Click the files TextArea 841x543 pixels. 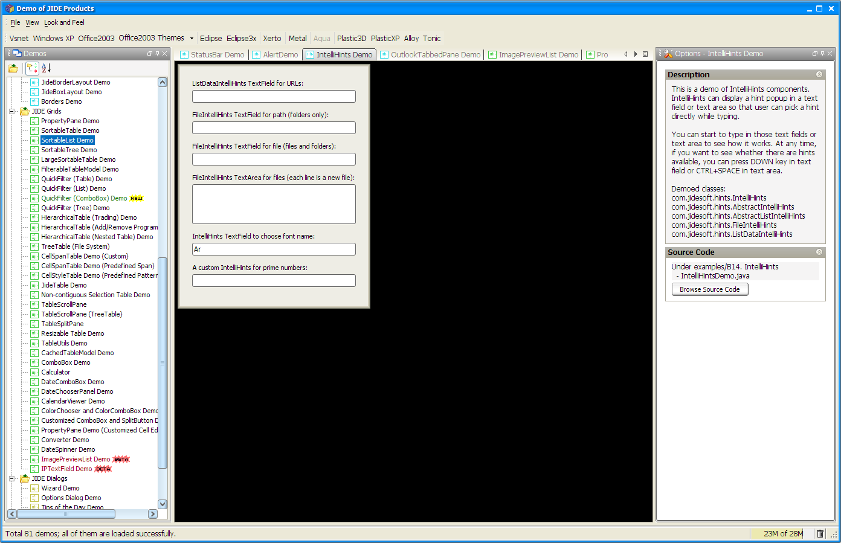click(x=274, y=204)
